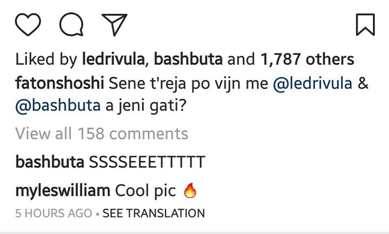View the 1,787 others who liked
The image size is (389, 234).
coord(307,60)
